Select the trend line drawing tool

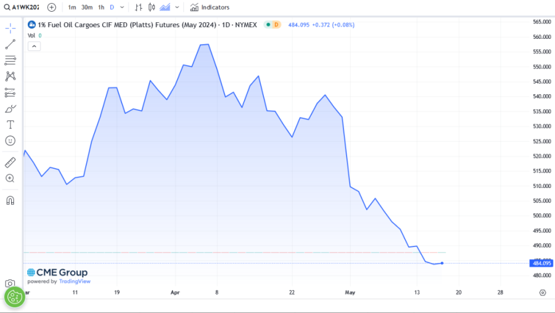10,44
